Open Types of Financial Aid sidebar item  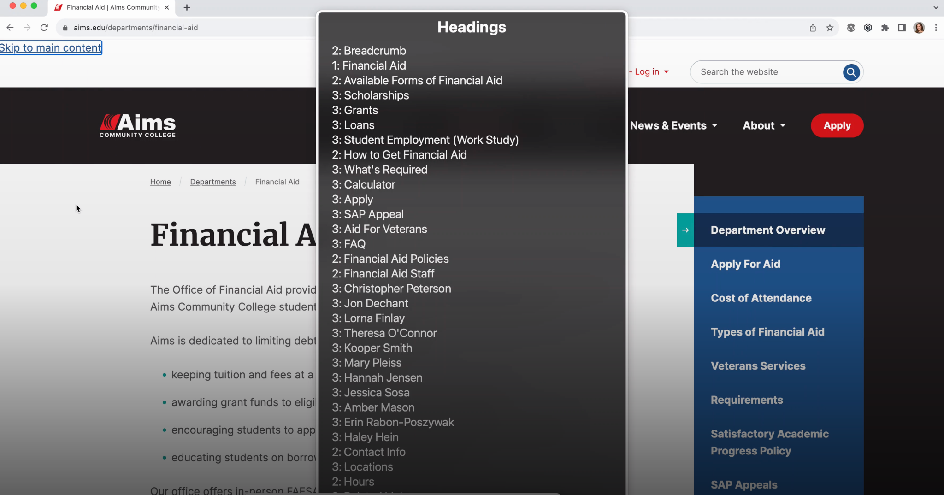click(767, 332)
